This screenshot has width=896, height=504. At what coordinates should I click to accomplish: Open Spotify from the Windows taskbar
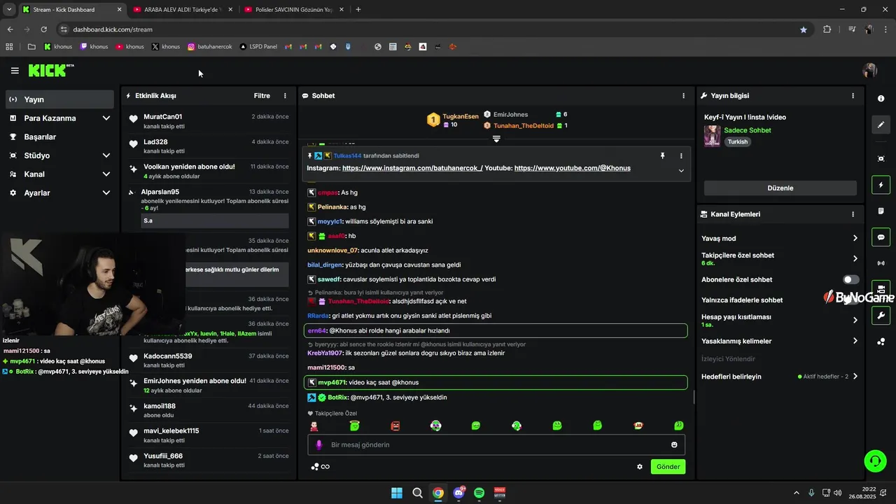479,493
